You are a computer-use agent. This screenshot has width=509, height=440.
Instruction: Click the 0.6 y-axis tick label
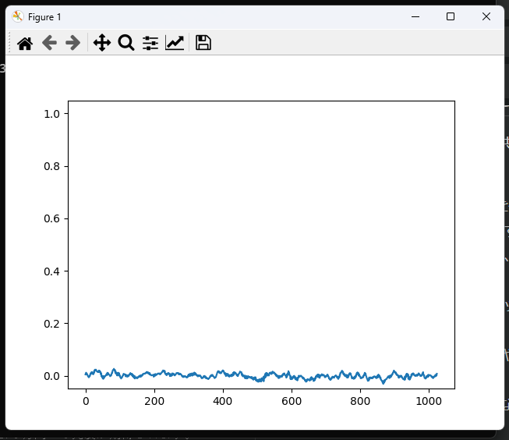pyautogui.click(x=51, y=218)
